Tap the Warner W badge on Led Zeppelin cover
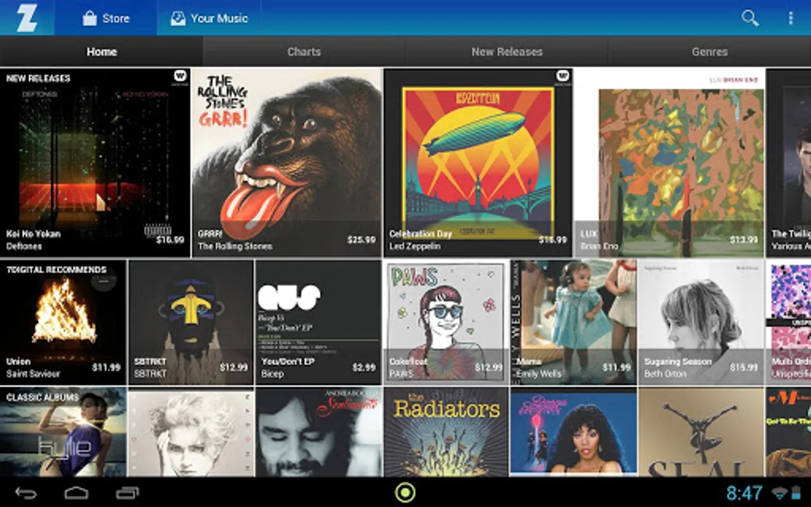The height and width of the screenshot is (507, 811). pos(563,77)
